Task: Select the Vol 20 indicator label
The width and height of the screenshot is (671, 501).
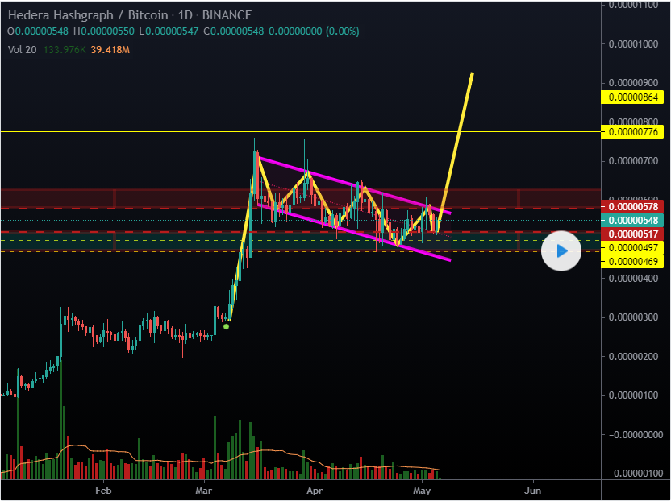Action: (21, 50)
